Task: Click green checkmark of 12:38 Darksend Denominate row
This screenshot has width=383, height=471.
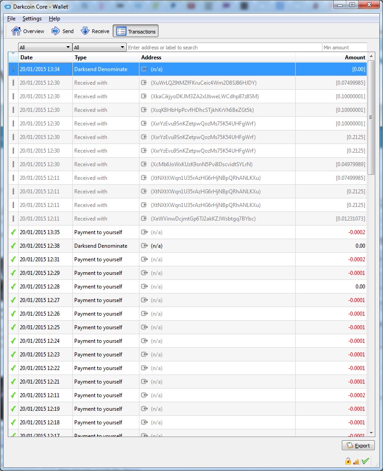Action: [x=13, y=246]
